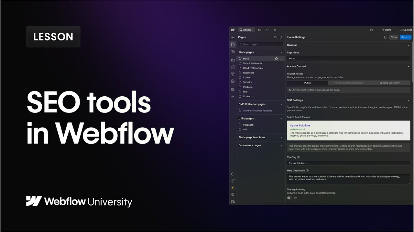
Task: Collapse the Static pages section
Action: tap(281, 52)
